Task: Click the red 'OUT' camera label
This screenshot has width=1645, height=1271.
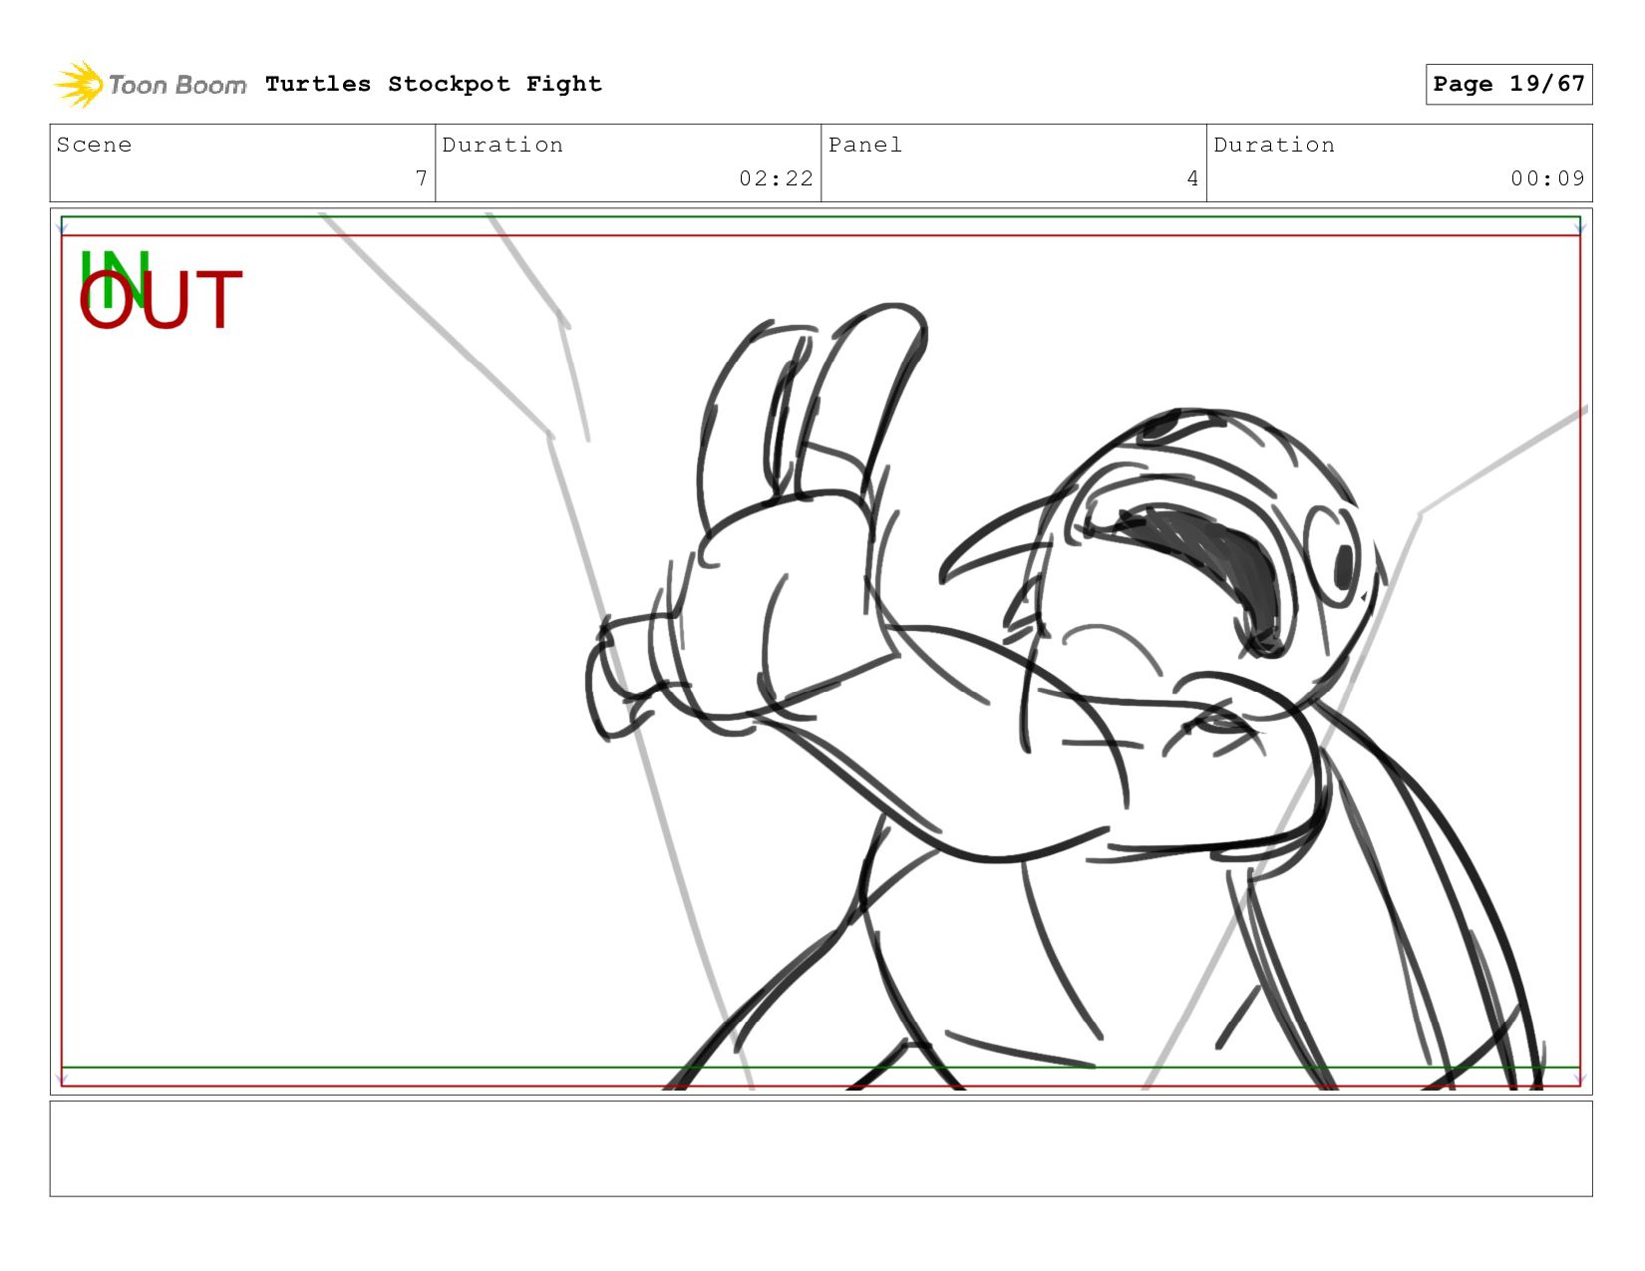Action: [x=161, y=300]
